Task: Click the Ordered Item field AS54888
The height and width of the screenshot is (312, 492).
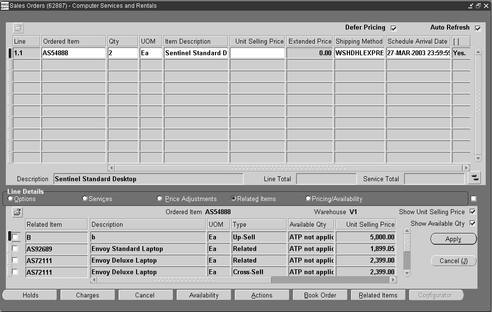Action: (74, 53)
